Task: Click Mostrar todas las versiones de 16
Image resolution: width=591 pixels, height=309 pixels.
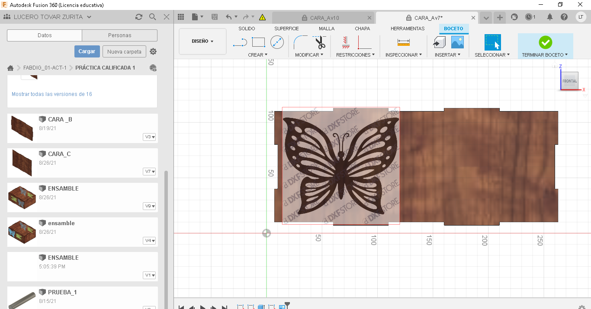Action: pos(52,94)
